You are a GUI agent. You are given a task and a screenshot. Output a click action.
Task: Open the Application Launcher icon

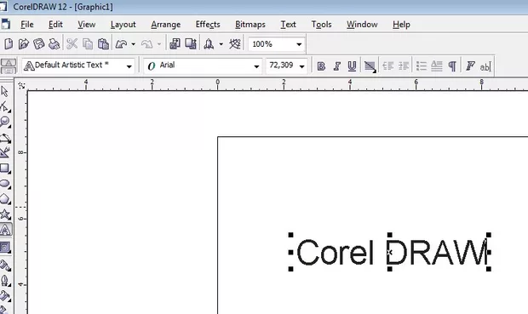(x=209, y=43)
